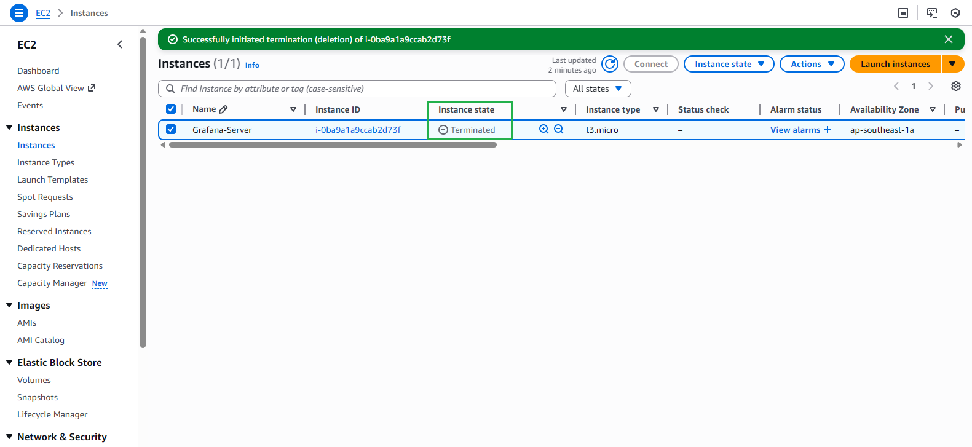The image size is (972, 447).
Task: Sort by Instance state column arrow
Action: [x=564, y=109]
